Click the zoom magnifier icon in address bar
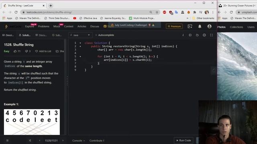The height and width of the screenshot is (144, 257). point(151,12)
